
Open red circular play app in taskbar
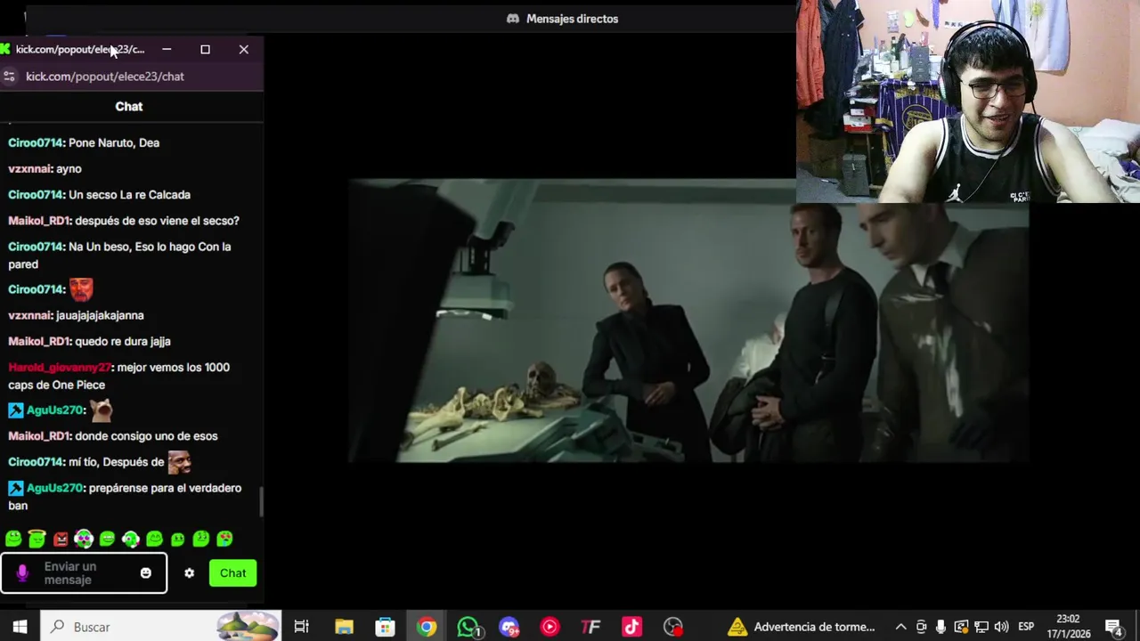[550, 627]
